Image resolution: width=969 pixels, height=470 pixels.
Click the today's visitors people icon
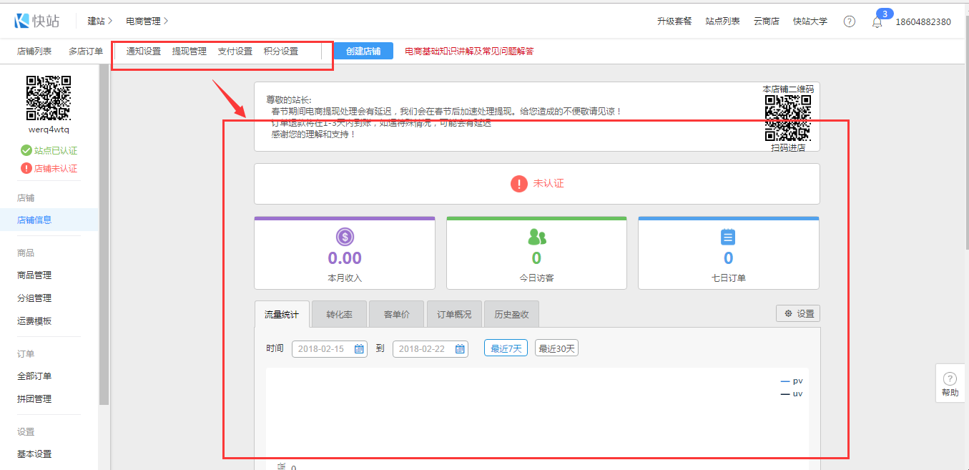coord(536,237)
